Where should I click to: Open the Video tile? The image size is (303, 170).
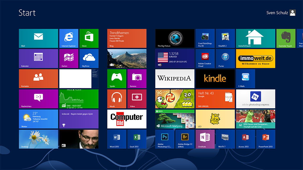pyautogui.click(x=137, y=99)
